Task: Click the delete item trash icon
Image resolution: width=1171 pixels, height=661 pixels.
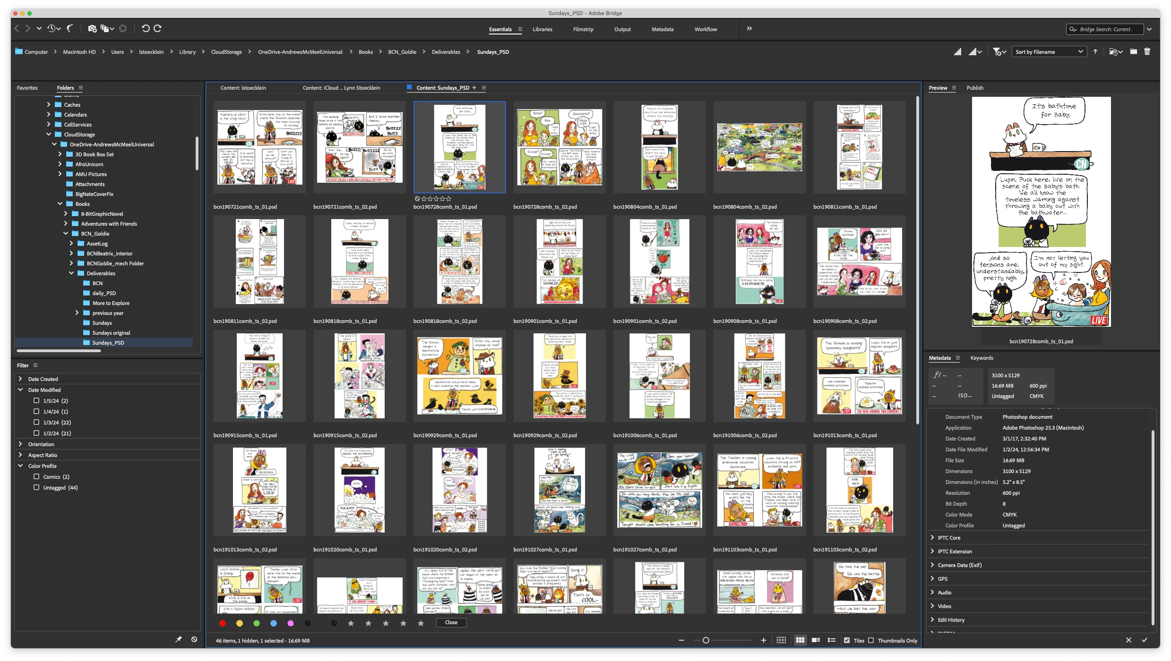Action: pyautogui.click(x=1147, y=51)
